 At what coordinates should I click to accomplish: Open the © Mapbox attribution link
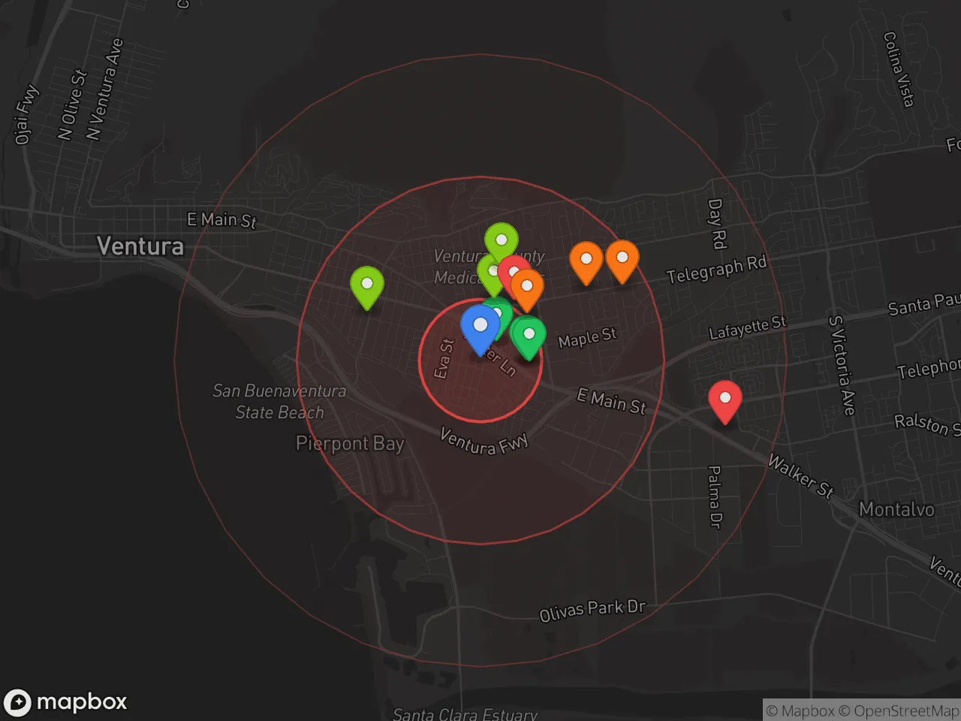point(800,710)
